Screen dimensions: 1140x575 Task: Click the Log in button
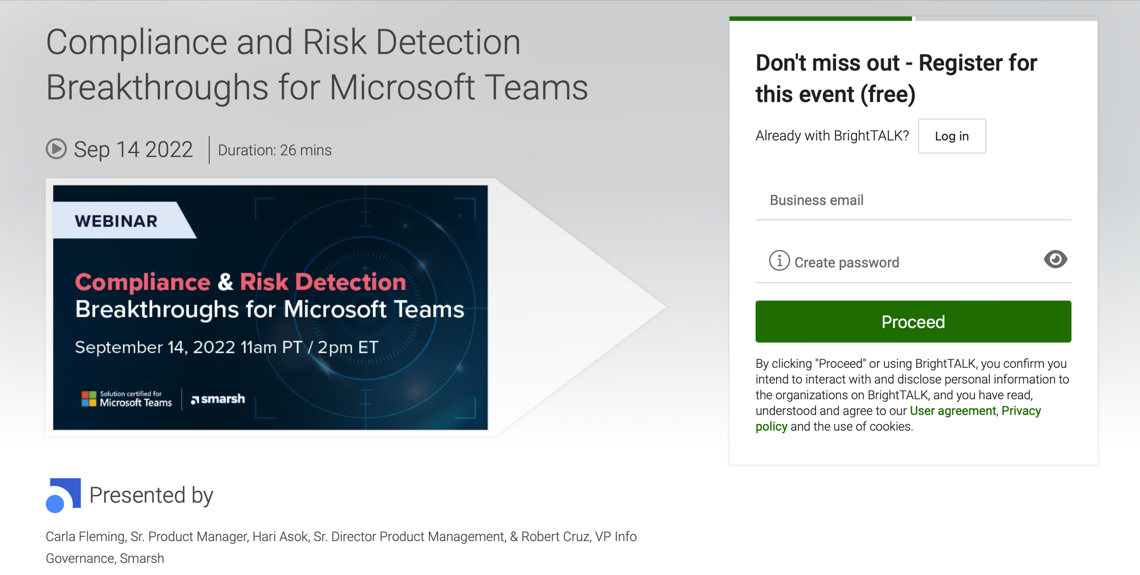[952, 136]
